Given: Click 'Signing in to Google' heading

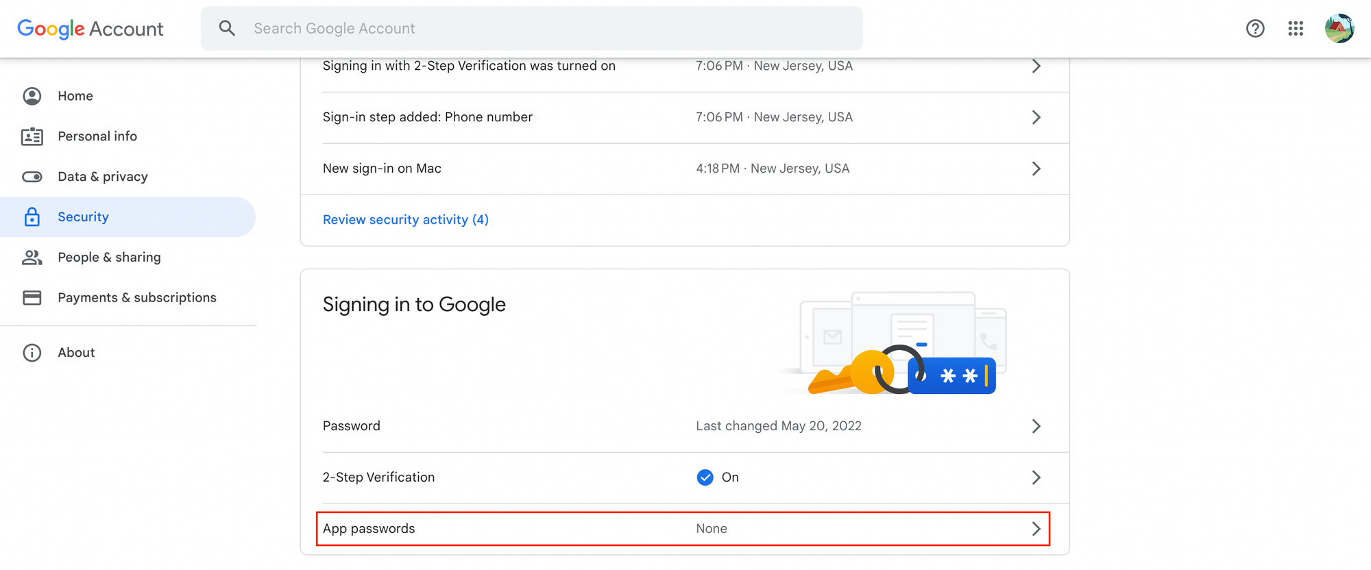Looking at the screenshot, I should [414, 304].
